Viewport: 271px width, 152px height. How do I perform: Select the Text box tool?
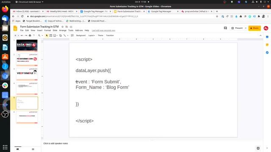point(51,35)
